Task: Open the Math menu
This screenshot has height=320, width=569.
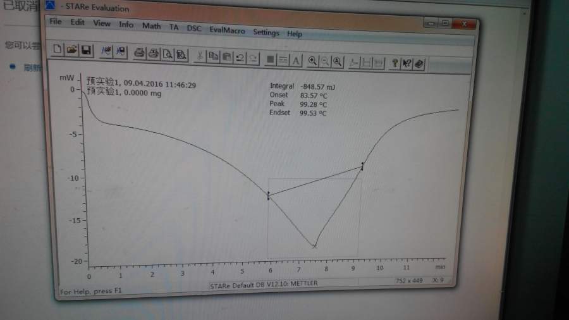Action: 151,26
